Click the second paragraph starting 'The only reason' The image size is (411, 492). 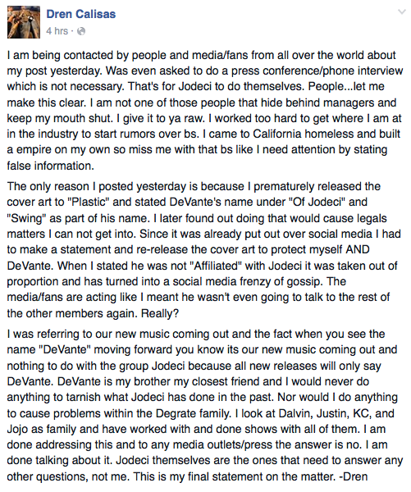click(203, 250)
